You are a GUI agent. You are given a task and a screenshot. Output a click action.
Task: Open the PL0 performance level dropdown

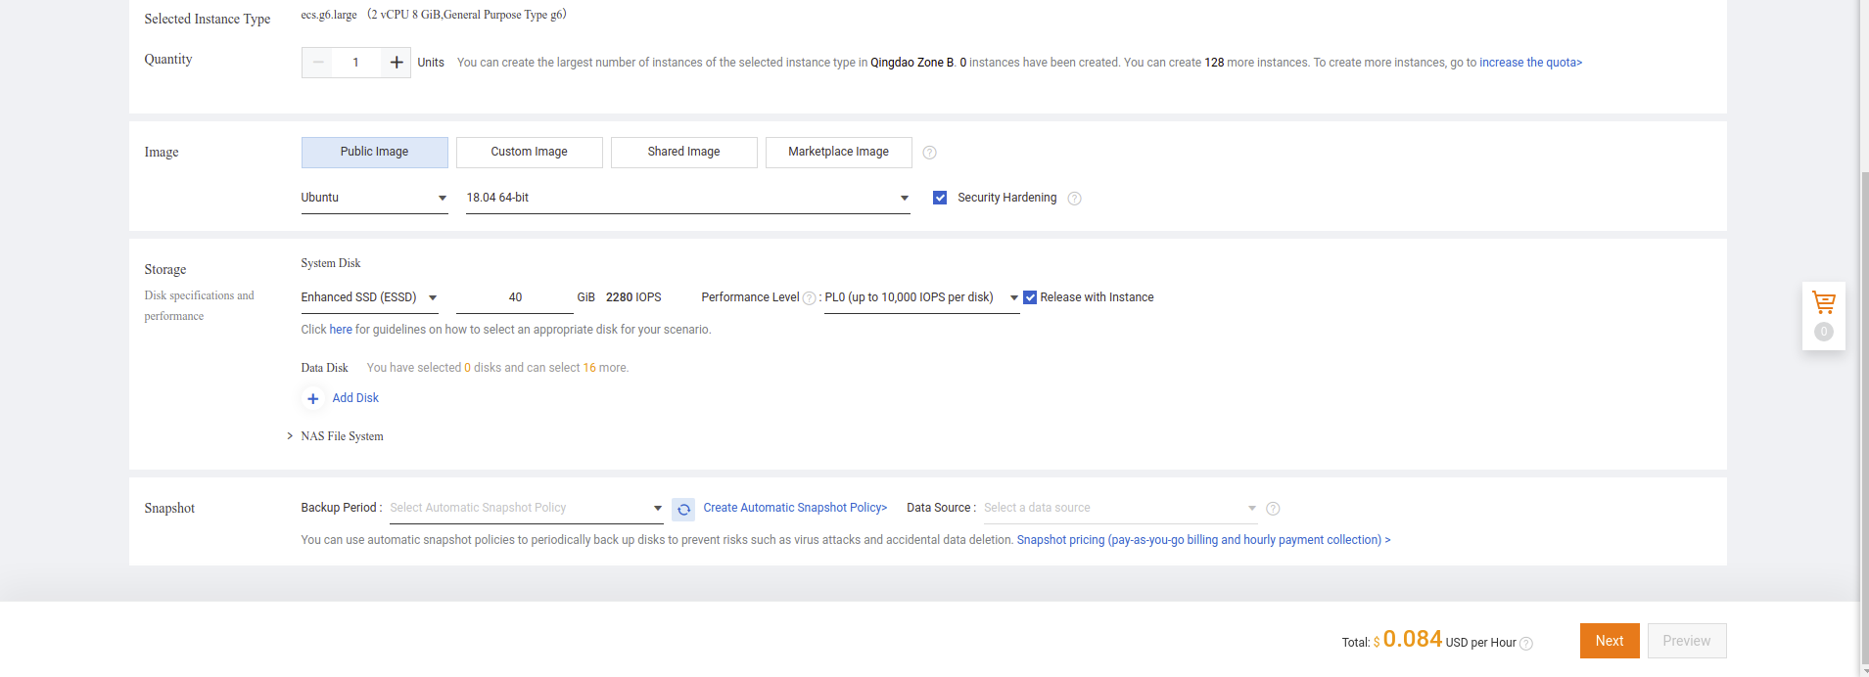(922, 297)
